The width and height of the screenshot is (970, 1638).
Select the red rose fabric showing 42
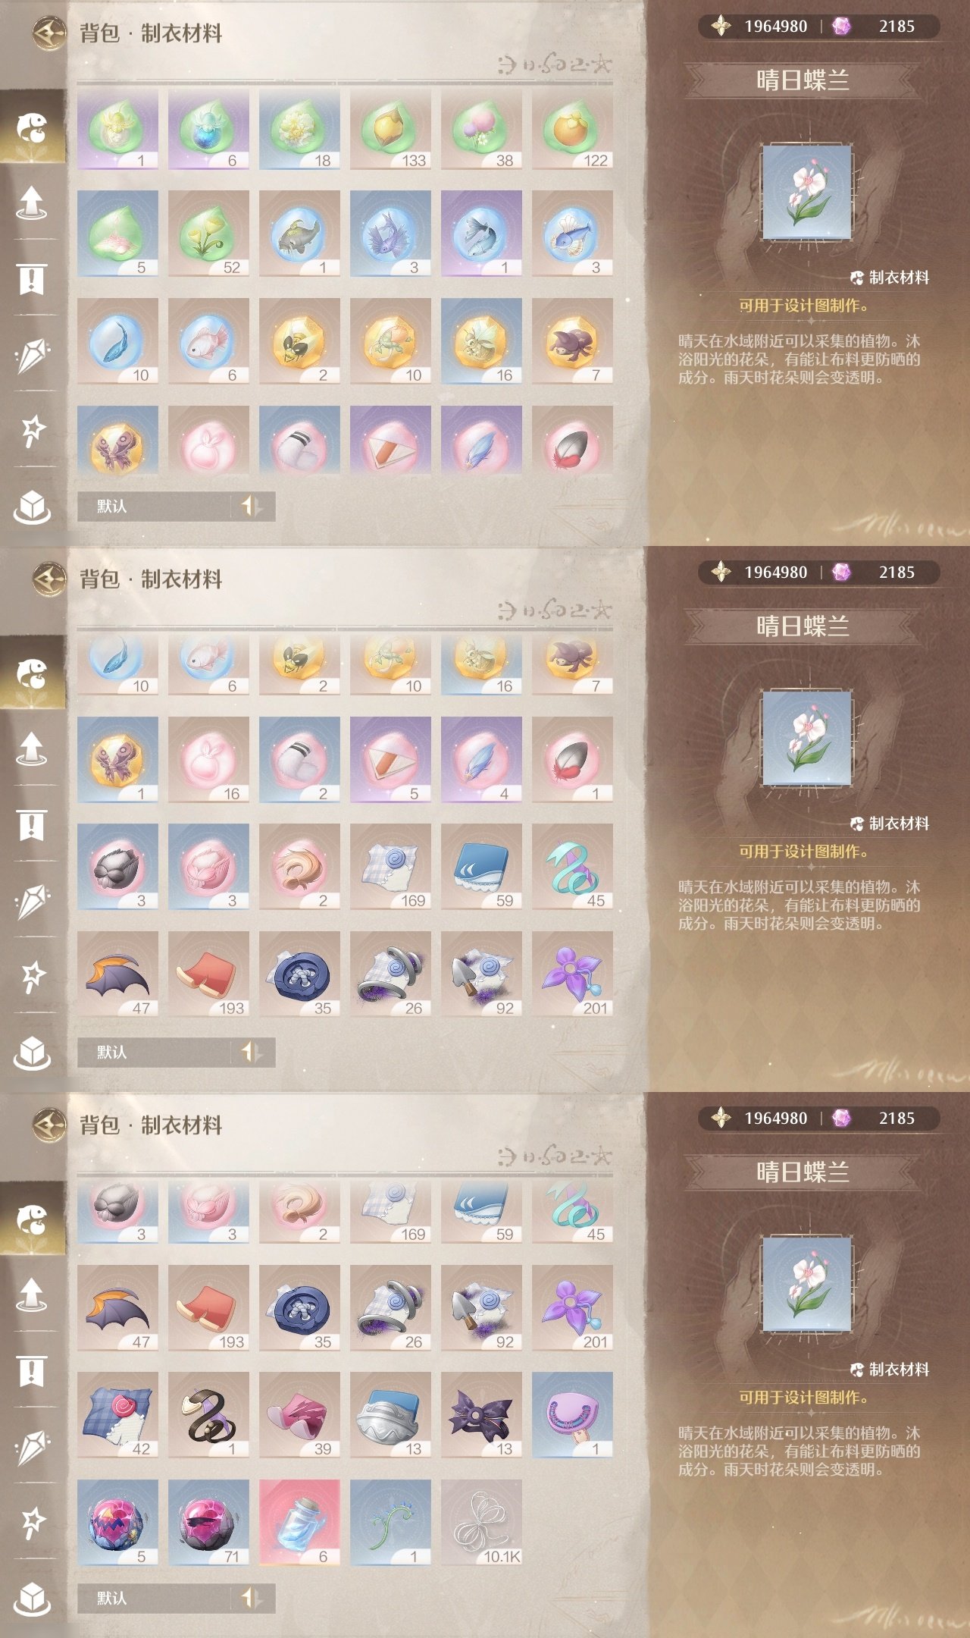[x=117, y=1415]
